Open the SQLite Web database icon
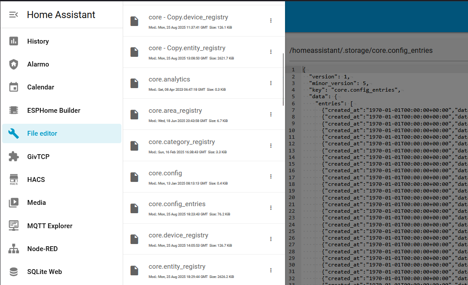The width and height of the screenshot is (468, 285). (x=14, y=272)
